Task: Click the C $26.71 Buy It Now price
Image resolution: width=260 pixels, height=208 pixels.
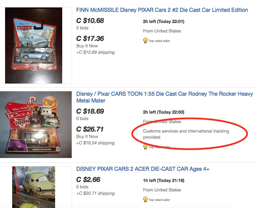Action: [x=90, y=129]
